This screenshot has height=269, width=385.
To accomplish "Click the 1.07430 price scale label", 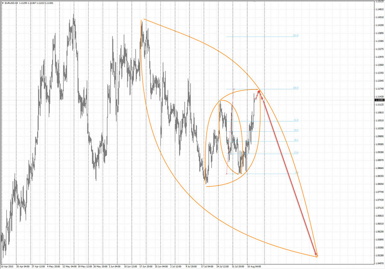I will [379, 200].
